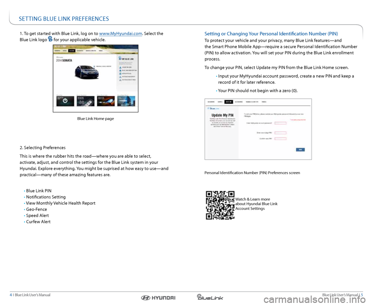
Task: Click the third sidebar icon in home screenshot
Action: pos(120,73)
